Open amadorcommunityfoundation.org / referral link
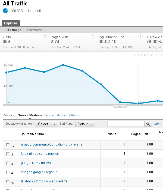 click(52, 144)
